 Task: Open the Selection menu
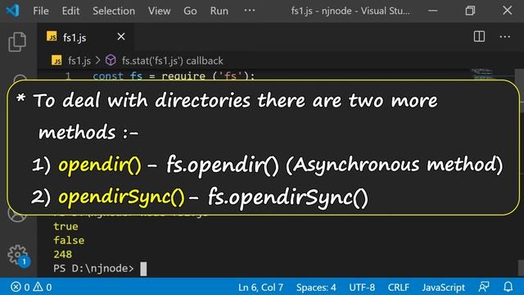pyautogui.click(x=114, y=11)
